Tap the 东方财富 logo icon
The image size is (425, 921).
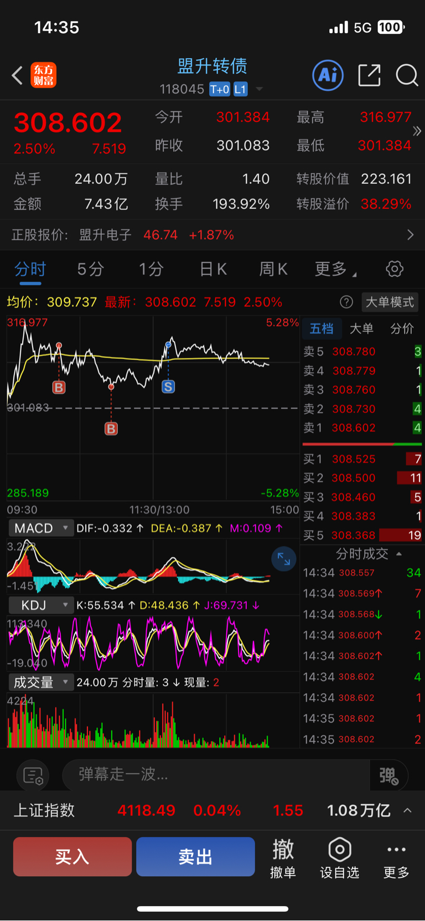click(43, 75)
